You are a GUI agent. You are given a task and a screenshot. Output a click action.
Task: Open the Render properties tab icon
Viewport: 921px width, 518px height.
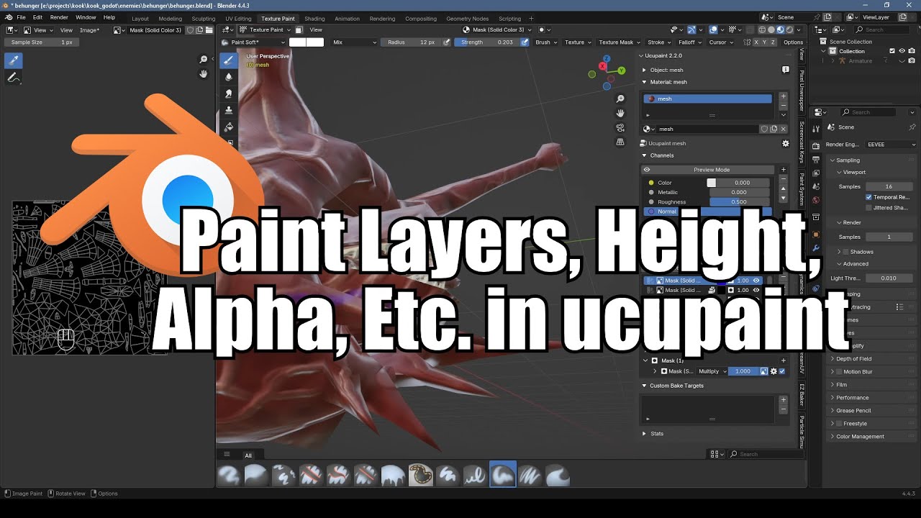(816, 145)
